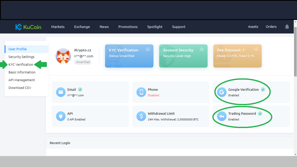297x167 pixels.
Task: Click the Google Verification green checkmark
Action: (x=263, y=90)
